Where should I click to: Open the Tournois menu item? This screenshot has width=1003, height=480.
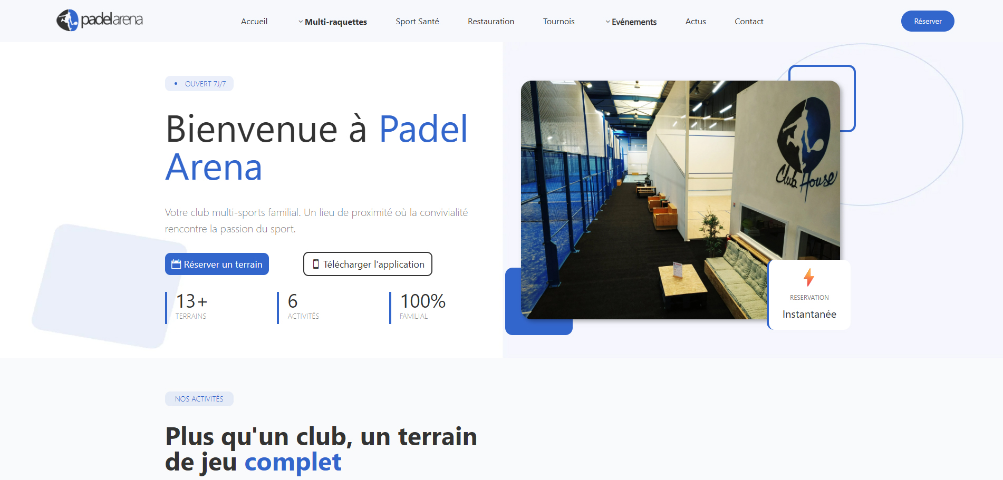(x=559, y=21)
